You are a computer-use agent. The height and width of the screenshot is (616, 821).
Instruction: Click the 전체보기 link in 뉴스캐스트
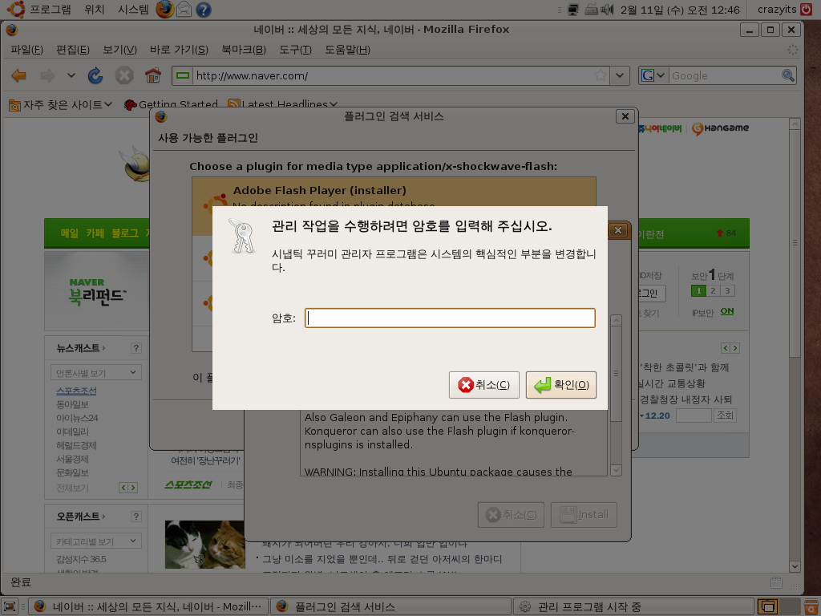[x=73, y=488]
